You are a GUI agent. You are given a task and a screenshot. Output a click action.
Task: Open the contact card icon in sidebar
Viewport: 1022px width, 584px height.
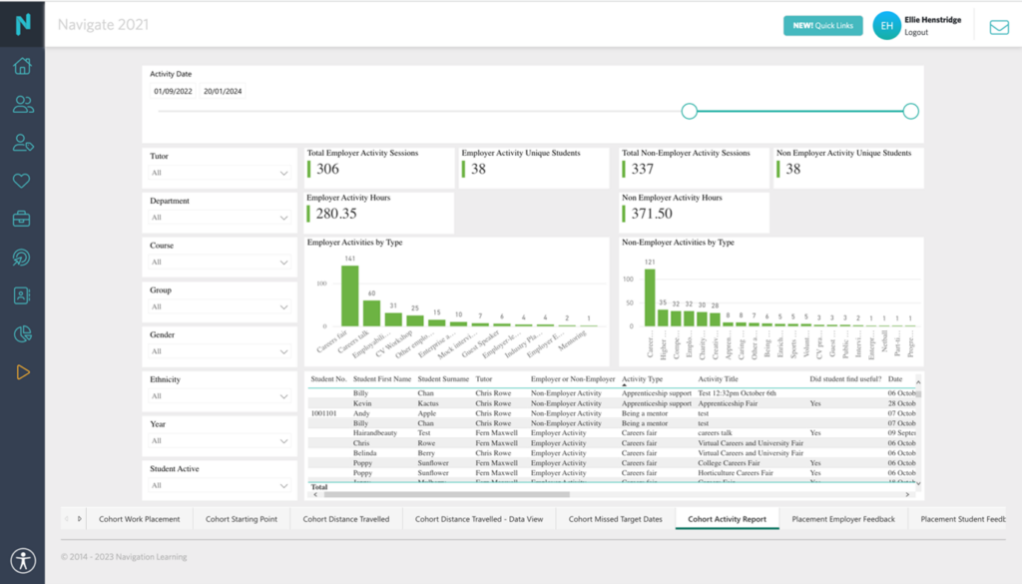[22, 295]
